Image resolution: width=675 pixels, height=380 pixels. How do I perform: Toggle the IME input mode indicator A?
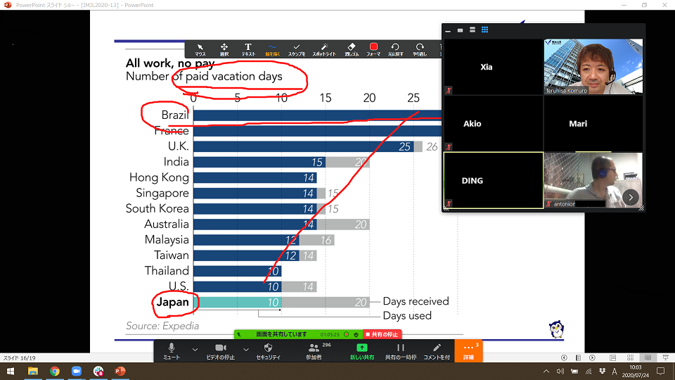(x=615, y=372)
